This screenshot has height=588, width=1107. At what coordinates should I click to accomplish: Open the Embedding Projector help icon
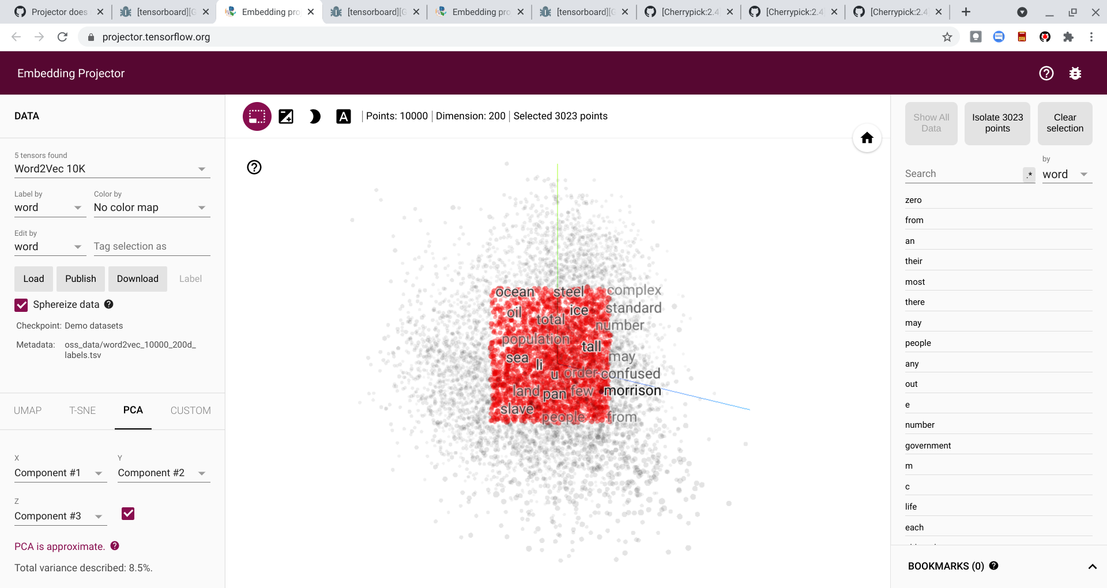[x=1046, y=73]
